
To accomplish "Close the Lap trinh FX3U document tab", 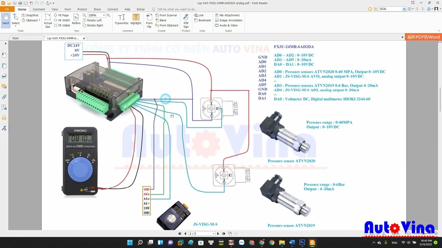I will (x=84, y=38).
